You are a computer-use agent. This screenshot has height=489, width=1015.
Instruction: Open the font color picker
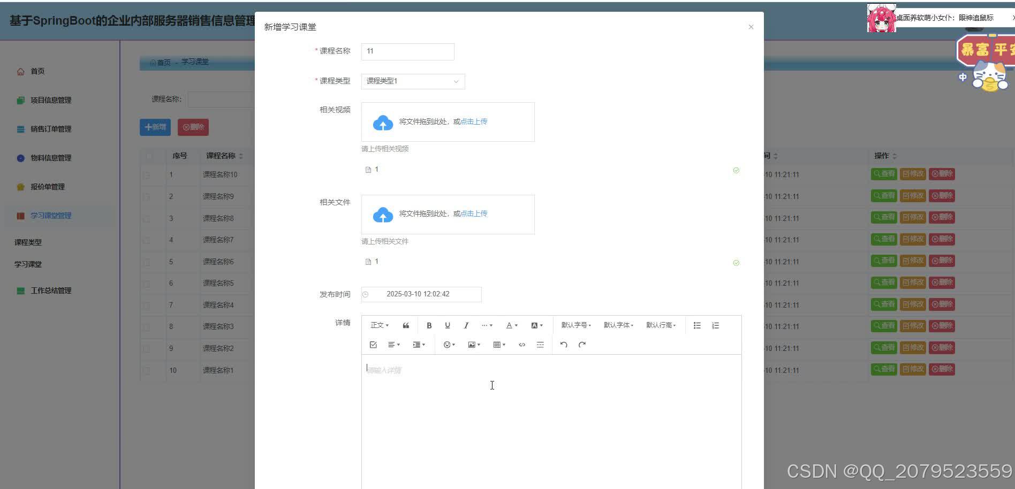(x=512, y=325)
